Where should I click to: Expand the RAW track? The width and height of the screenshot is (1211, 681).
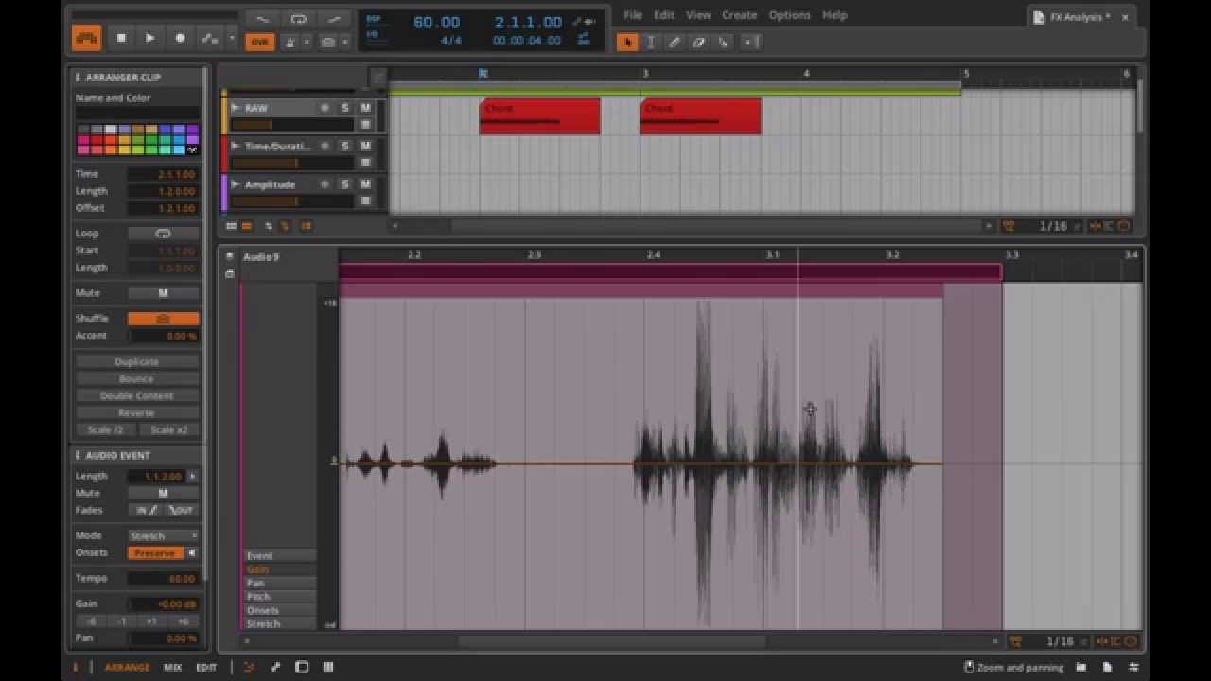click(x=236, y=108)
